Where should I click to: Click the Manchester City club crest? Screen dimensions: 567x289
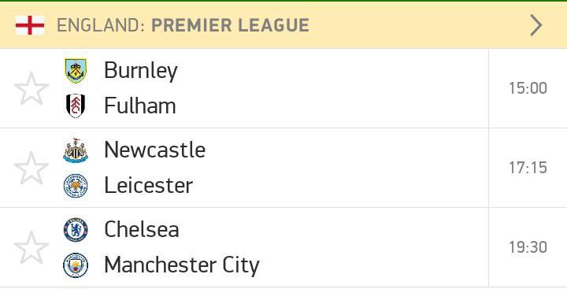(x=76, y=265)
